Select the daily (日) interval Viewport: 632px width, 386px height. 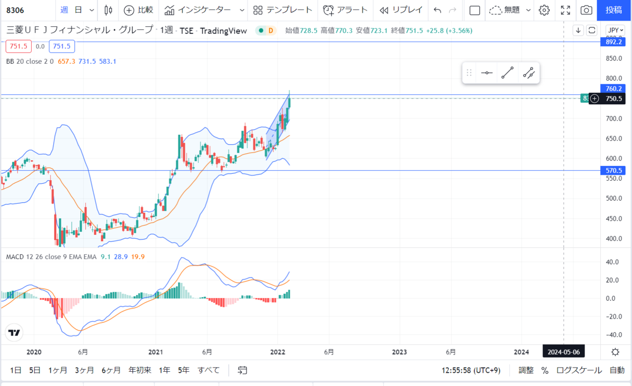click(78, 9)
